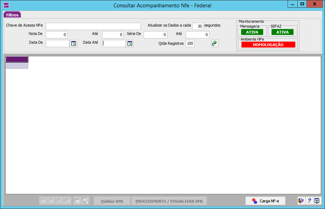The width and height of the screenshot is (325, 209).
Task: Close the Consultar Acompanhamento Nfe window
Action: 315,4
